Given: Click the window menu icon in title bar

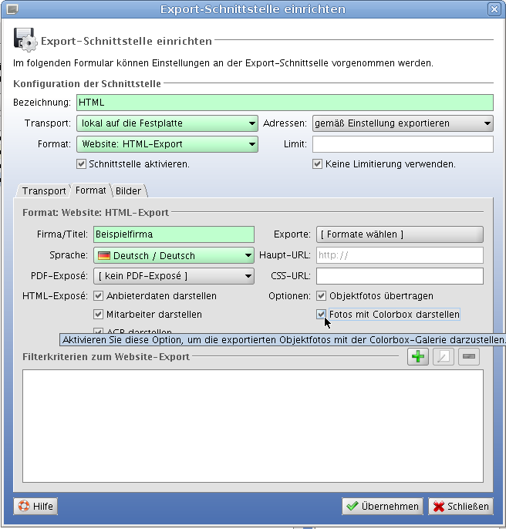Looking at the screenshot, I should [x=10, y=9].
